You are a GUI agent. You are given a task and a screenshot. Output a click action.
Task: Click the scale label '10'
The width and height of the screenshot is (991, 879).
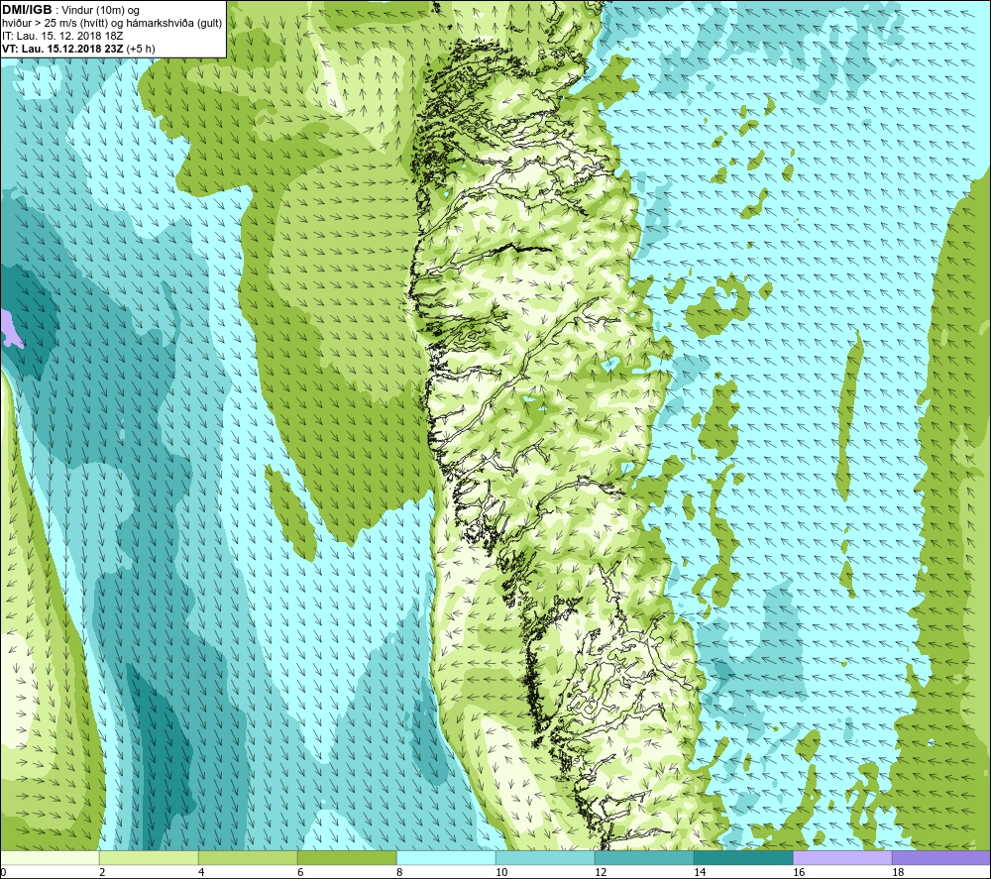[501, 872]
